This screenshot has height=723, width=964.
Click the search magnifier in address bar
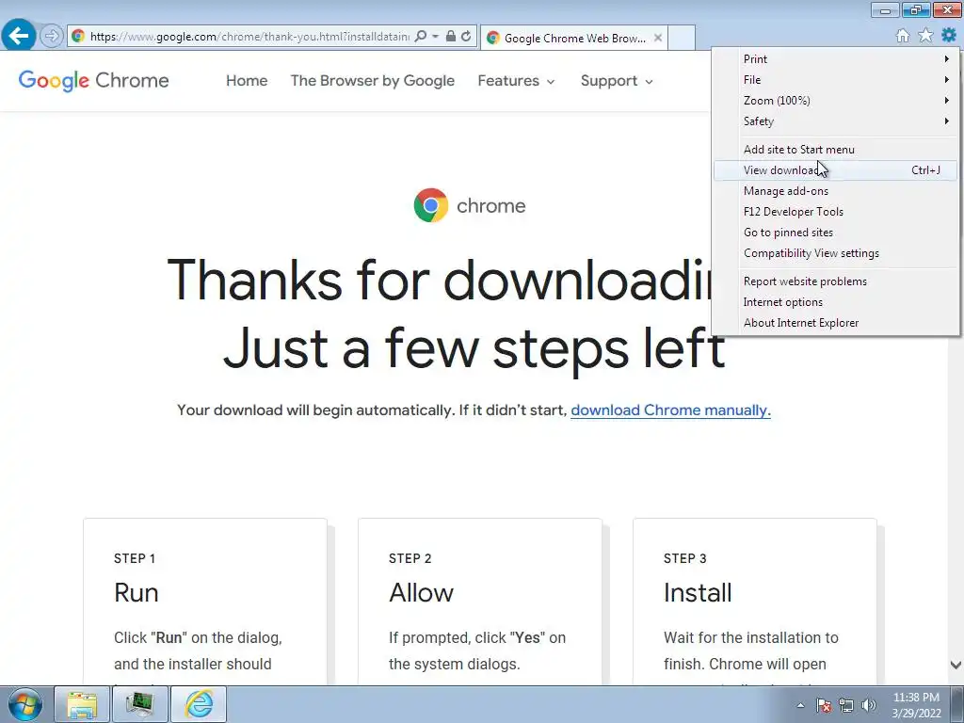click(x=421, y=37)
